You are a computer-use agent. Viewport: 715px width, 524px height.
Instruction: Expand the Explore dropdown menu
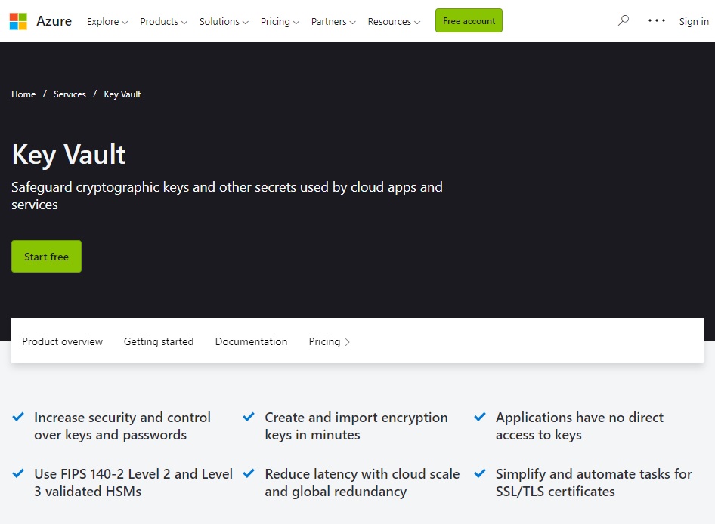(x=107, y=21)
